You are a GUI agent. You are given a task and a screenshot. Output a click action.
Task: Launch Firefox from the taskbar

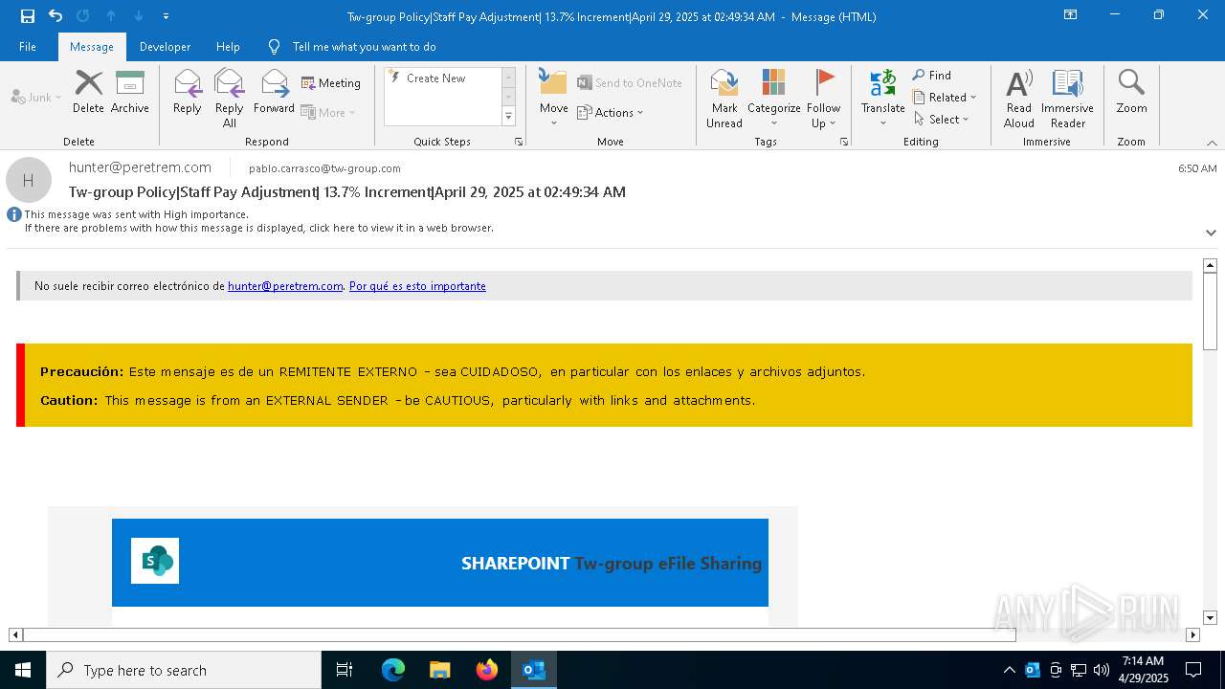pos(487,670)
